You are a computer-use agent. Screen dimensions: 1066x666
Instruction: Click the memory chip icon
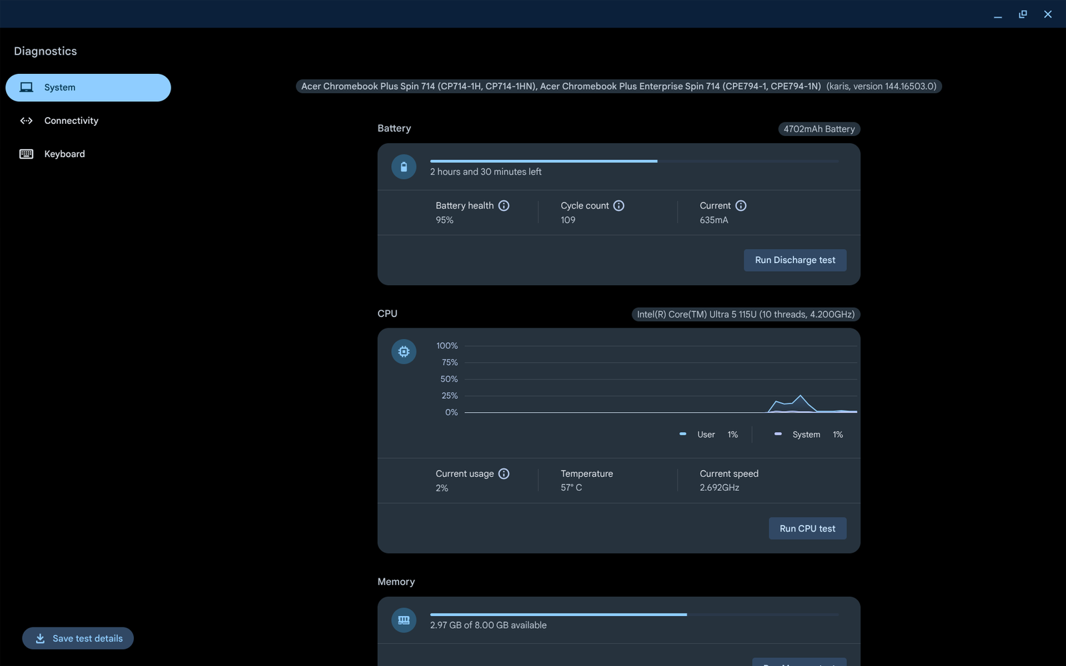click(404, 620)
